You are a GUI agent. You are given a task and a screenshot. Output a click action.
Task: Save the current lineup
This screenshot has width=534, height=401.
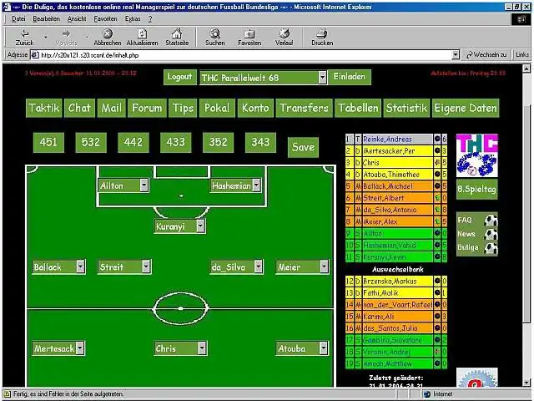303,147
